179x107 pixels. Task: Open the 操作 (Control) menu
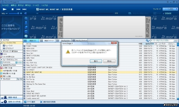(x=28, y=5)
